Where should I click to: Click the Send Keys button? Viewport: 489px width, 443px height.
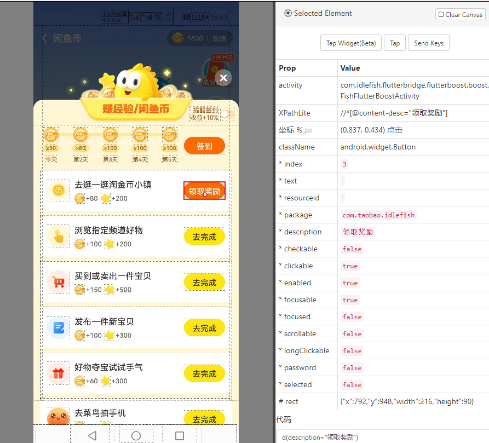click(x=429, y=43)
